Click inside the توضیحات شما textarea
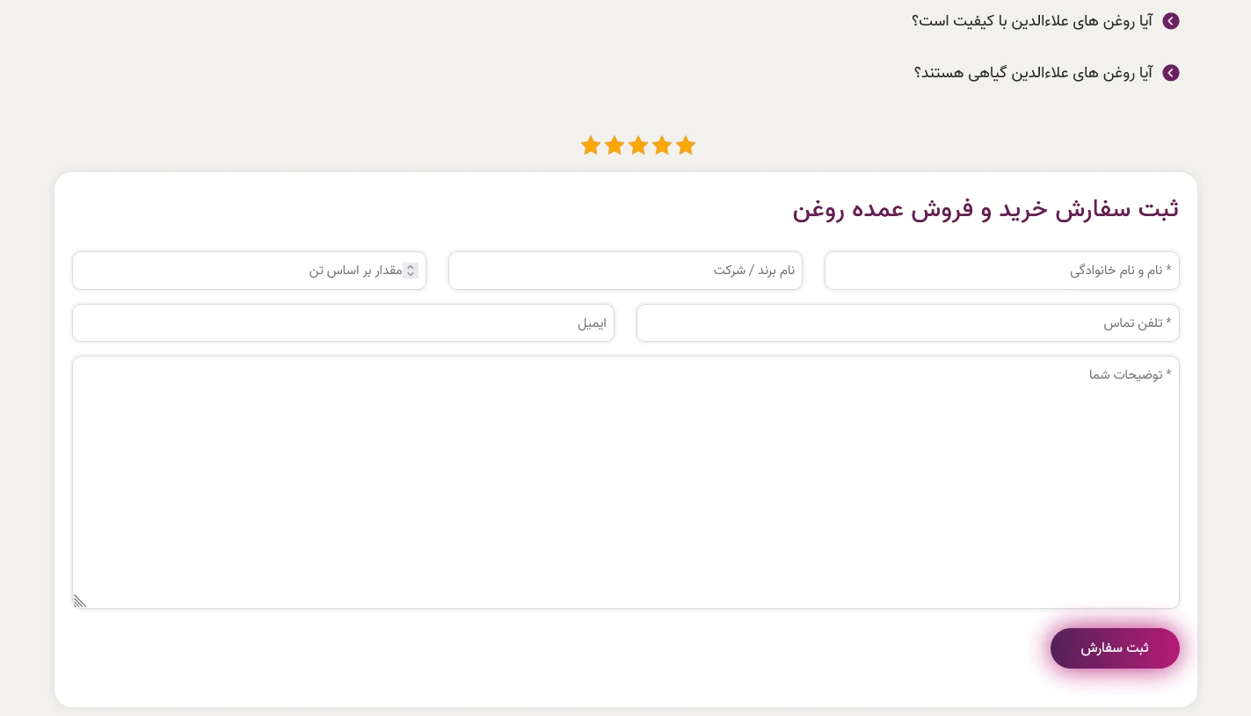The height and width of the screenshot is (716, 1251). click(x=625, y=483)
